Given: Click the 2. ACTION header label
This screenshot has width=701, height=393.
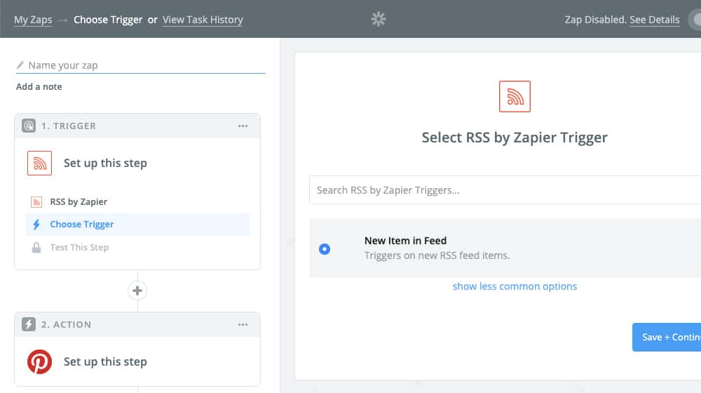Looking at the screenshot, I should 66,324.
